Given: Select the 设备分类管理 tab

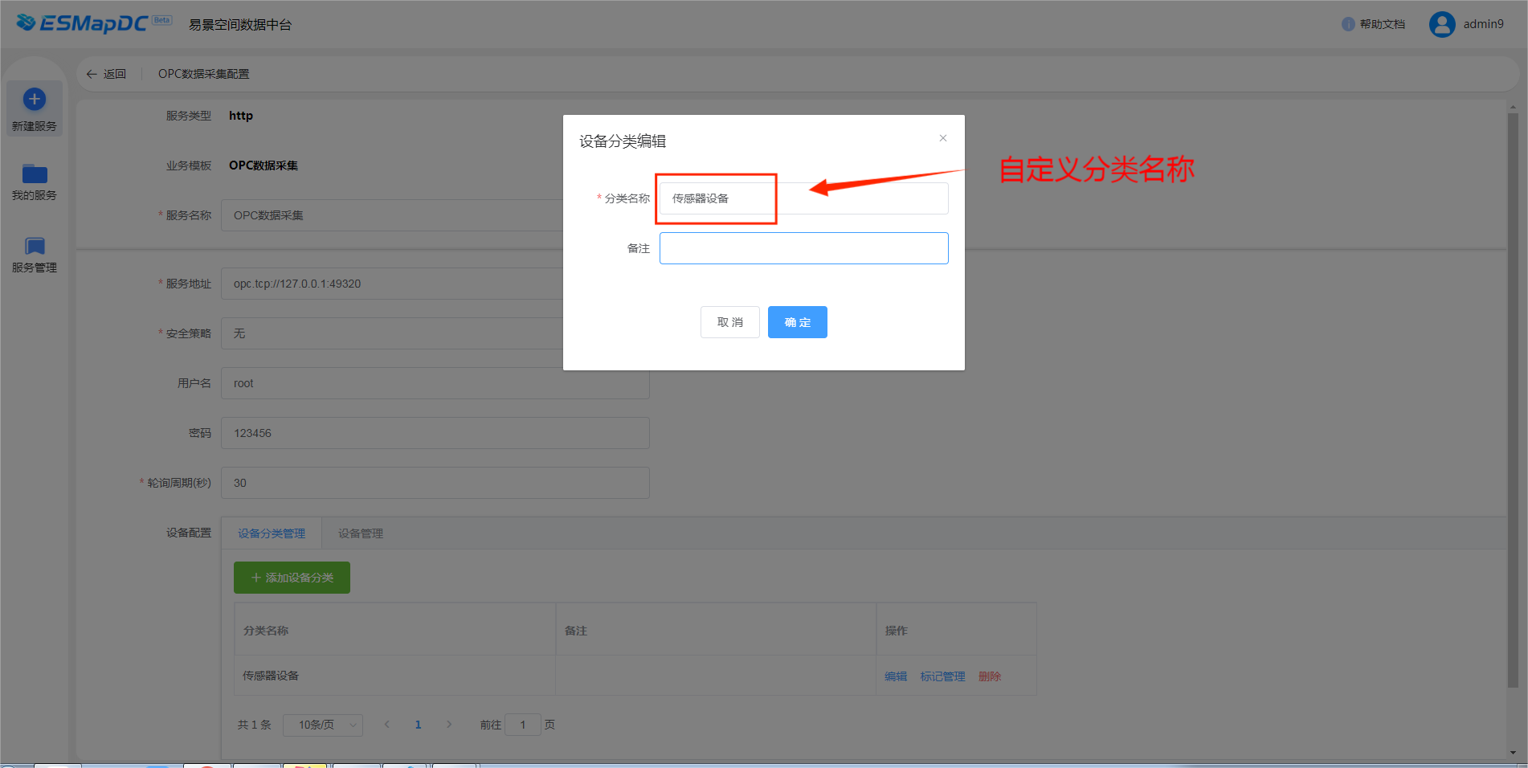Looking at the screenshot, I should coord(272,533).
